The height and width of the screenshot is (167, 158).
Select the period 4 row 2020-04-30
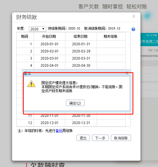tap(81, 66)
